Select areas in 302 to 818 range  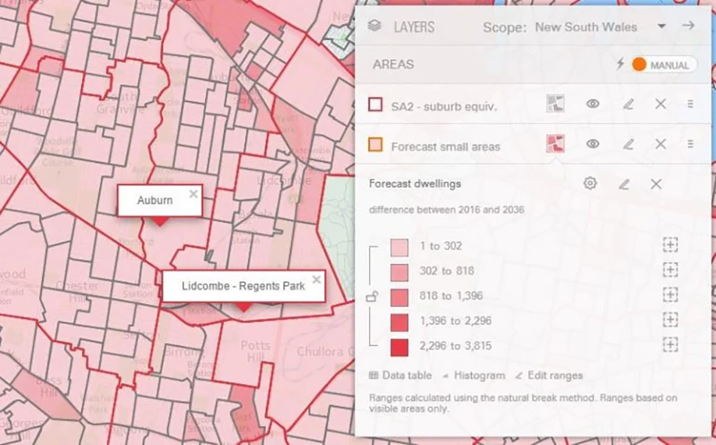coord(670,269)
